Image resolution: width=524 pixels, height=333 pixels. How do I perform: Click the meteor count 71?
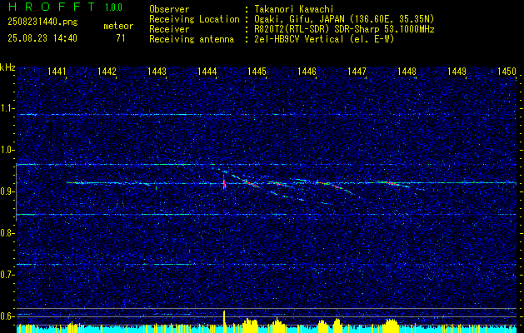click(120, 38)
